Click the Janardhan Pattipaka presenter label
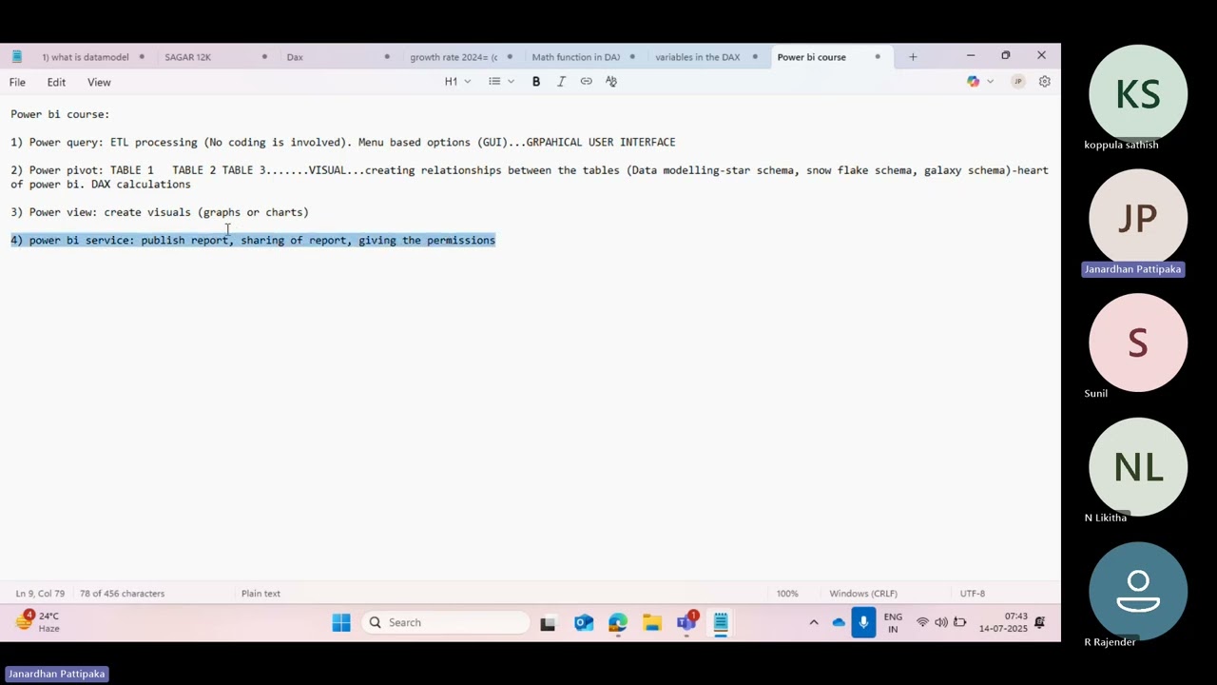1217x685 pixels. pyautogui.click(x=56, y=674)
